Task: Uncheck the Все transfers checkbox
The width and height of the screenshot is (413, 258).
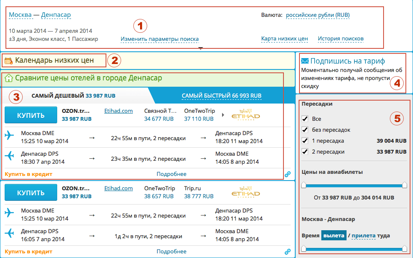Action: point(305,119)
